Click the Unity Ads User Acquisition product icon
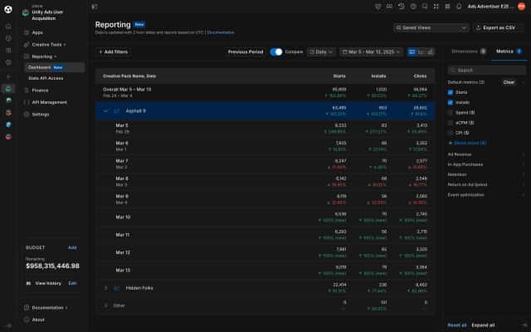 26,13
